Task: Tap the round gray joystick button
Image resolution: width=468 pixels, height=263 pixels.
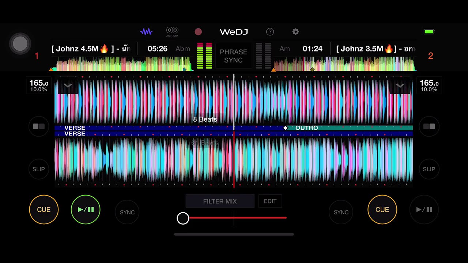Action: (20, 44)
